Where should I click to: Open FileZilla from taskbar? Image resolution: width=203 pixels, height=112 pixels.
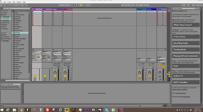coord(120,110)
